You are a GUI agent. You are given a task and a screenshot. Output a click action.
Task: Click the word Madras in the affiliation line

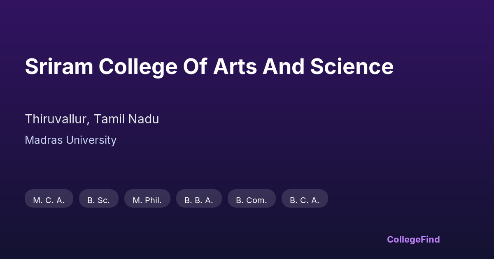click(x=44, y=140)
